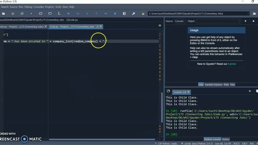This screenshot has height=145, width=258.
Task: Toggle the Help pane lock icon
Action: [x=254, y=21]
